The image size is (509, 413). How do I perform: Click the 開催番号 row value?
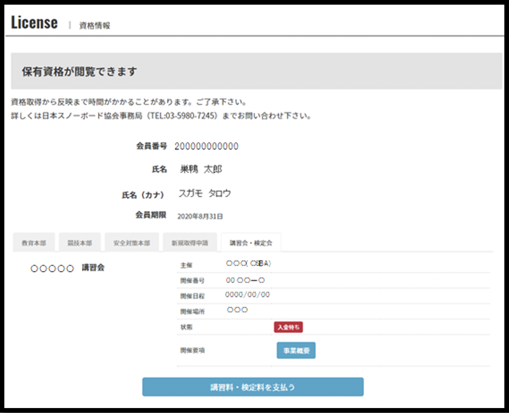click(x=245, y=280)
